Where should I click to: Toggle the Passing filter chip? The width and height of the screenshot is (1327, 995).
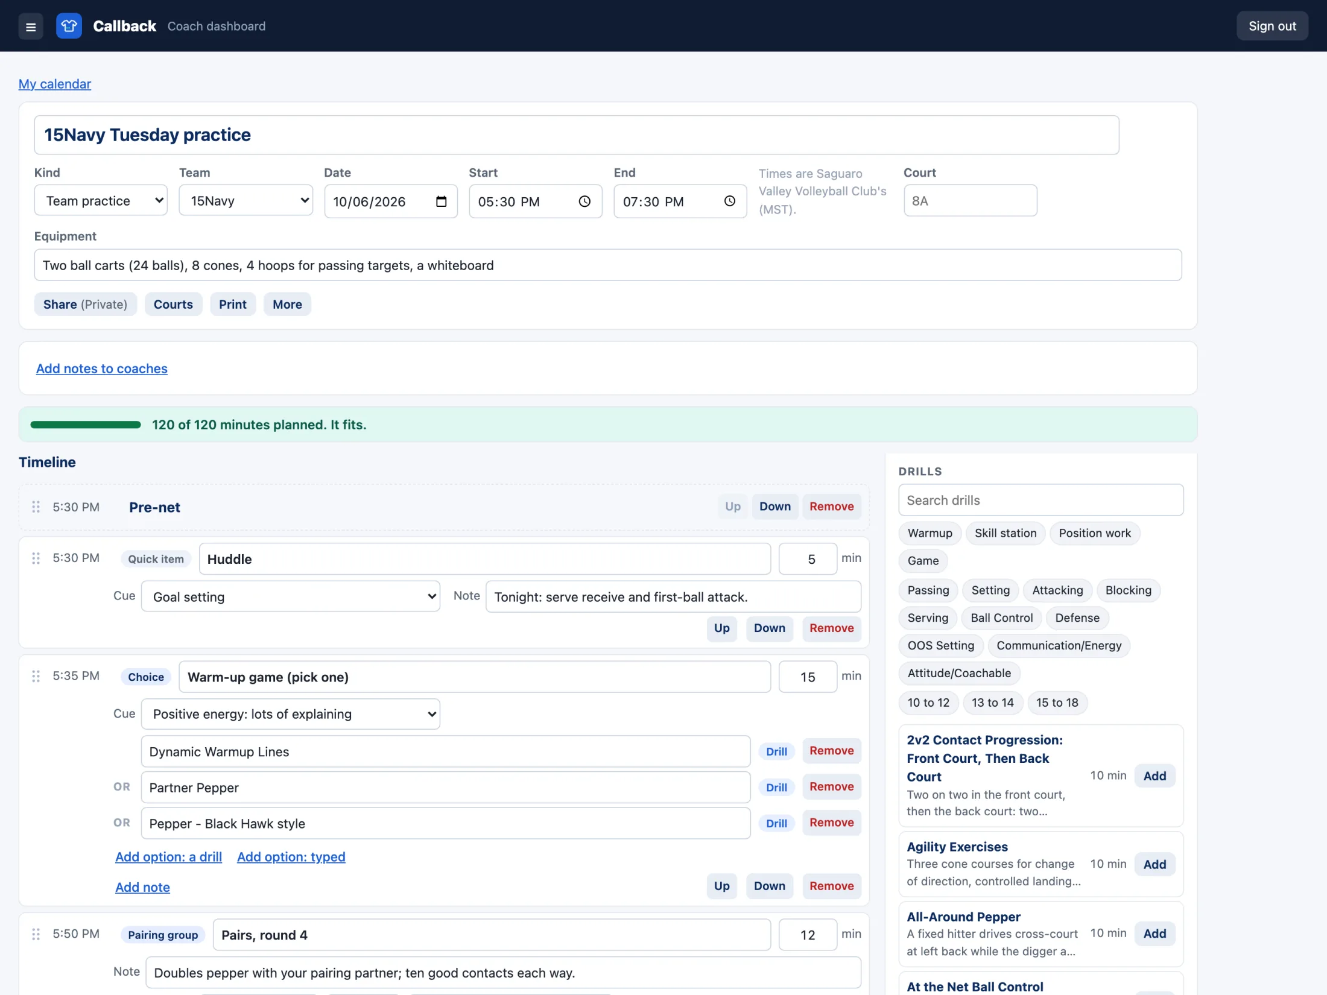click(928, 590)
